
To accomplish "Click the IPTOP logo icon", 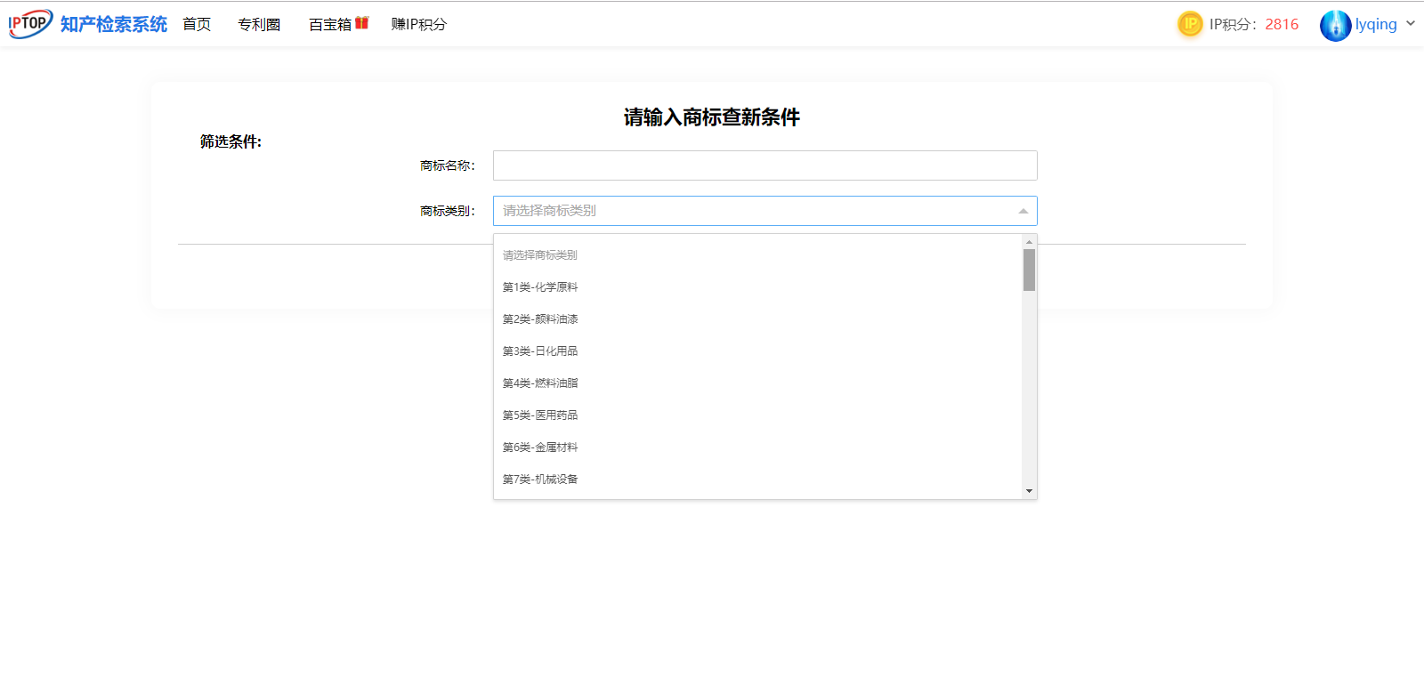I will click(x=30, y=23).
